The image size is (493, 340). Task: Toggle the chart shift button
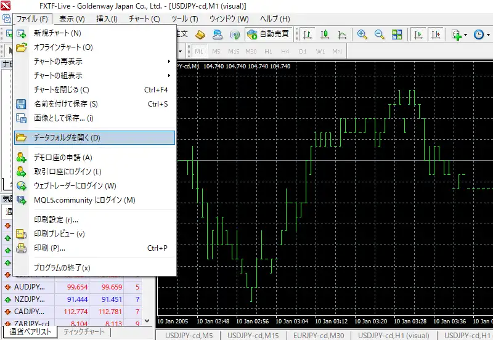[436, 34]
